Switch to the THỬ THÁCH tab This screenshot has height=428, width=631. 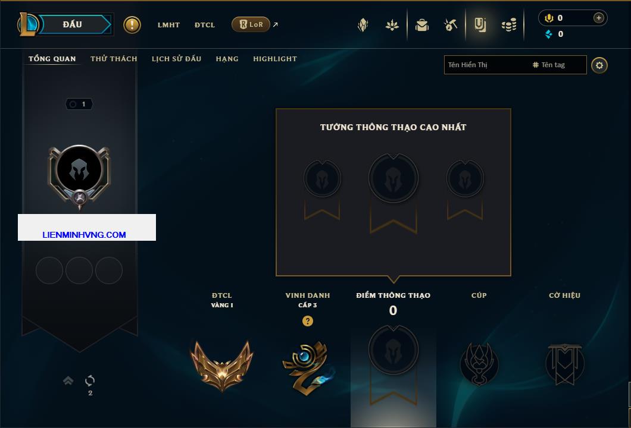(x=114, y=59)
